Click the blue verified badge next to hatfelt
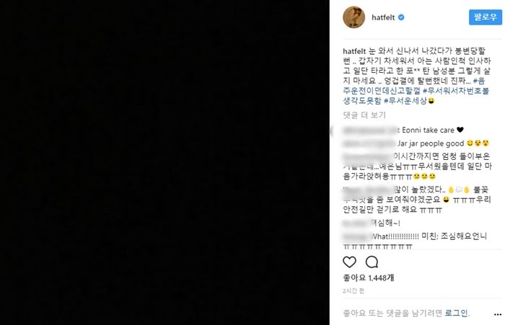505x325 pixels. coord(401,17)
